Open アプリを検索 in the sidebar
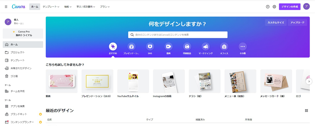Image resolution: width=315 pixels, height=126 pixels. 23,106
